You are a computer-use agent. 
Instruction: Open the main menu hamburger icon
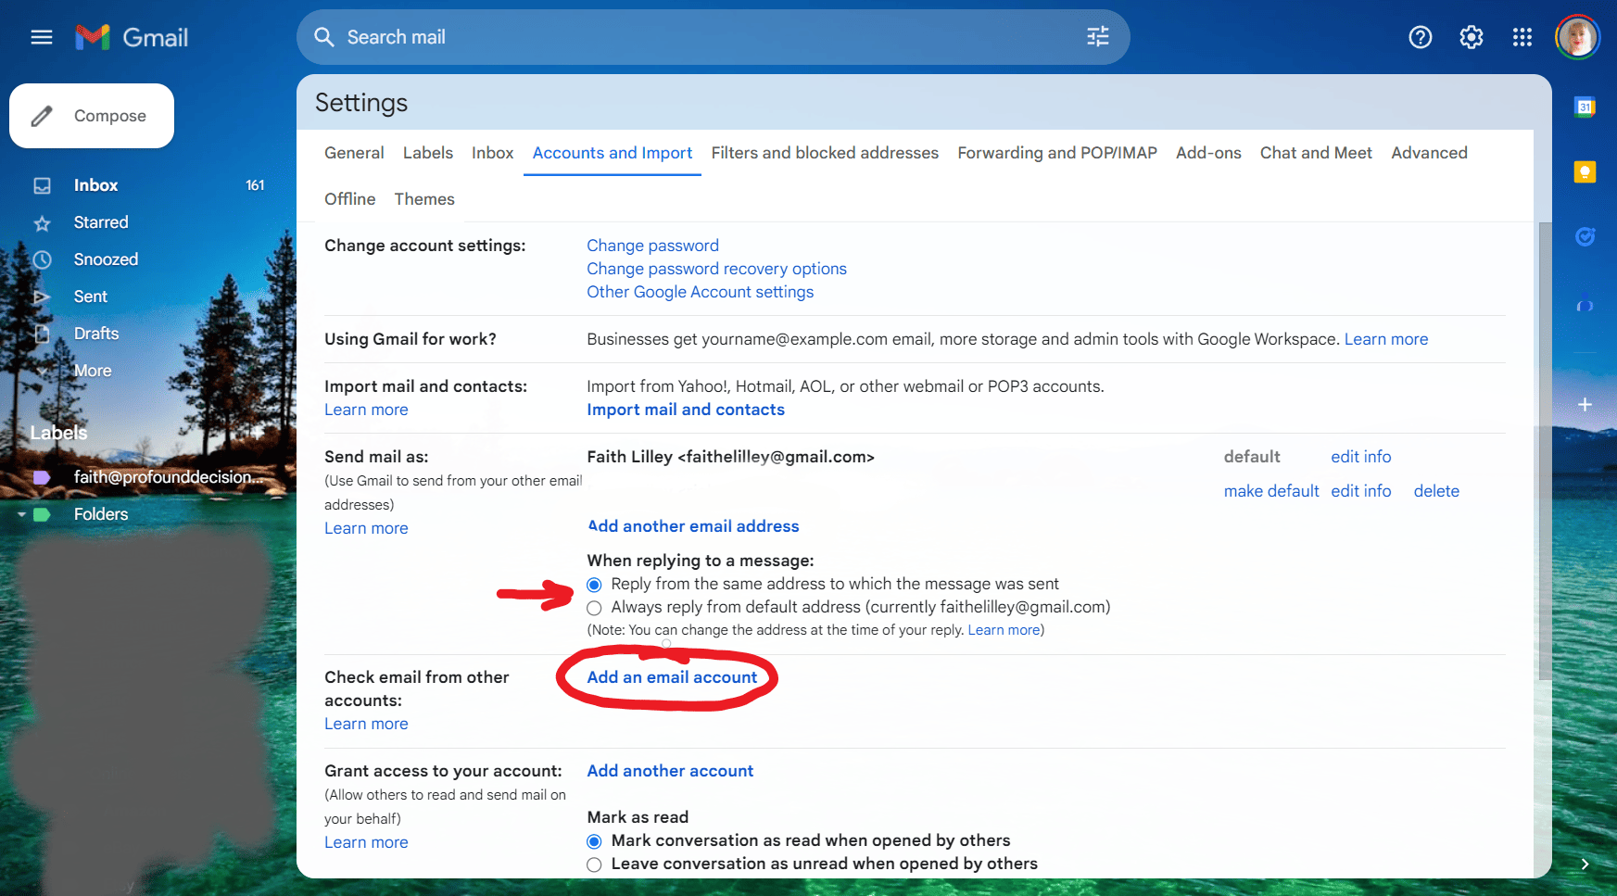pyautogui.click(x=42, y=37)
